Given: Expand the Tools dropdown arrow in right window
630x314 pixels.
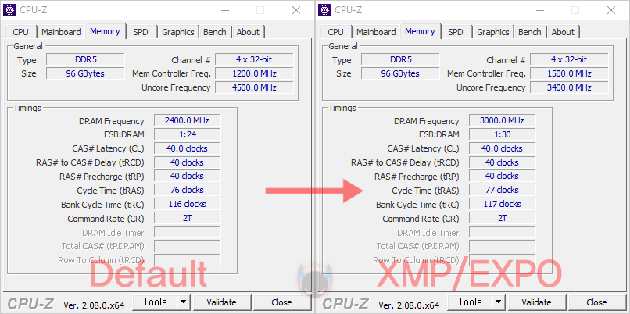Looking at the screenshot, I should 499,302.
